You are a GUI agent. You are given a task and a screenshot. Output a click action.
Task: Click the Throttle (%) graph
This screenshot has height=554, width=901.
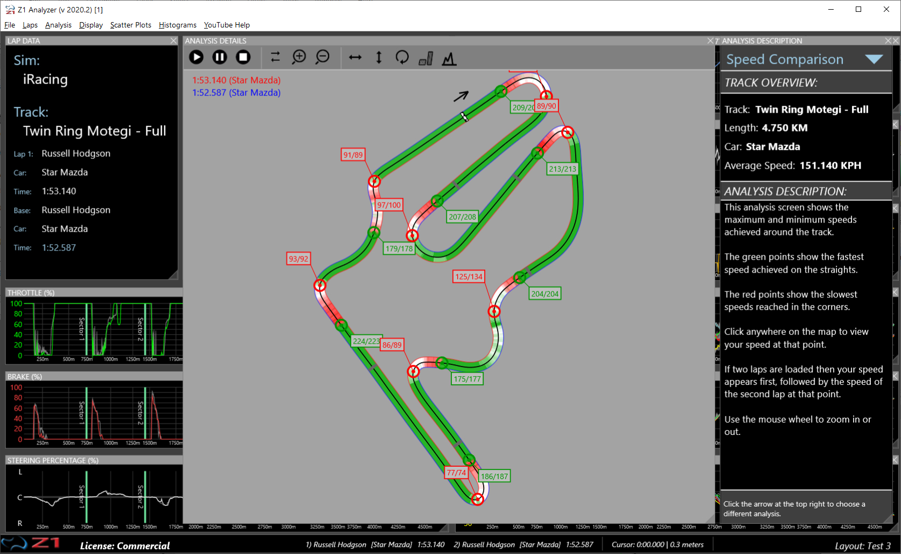(x=94, y=331)
